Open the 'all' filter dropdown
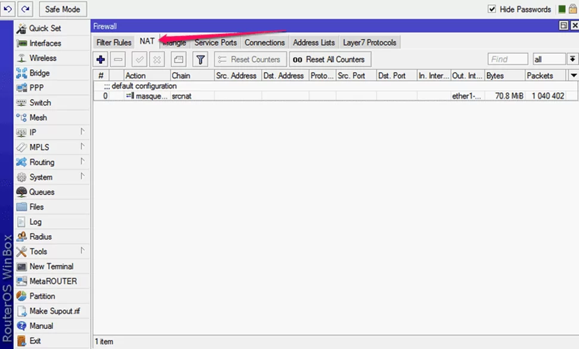 click(572, 59)
